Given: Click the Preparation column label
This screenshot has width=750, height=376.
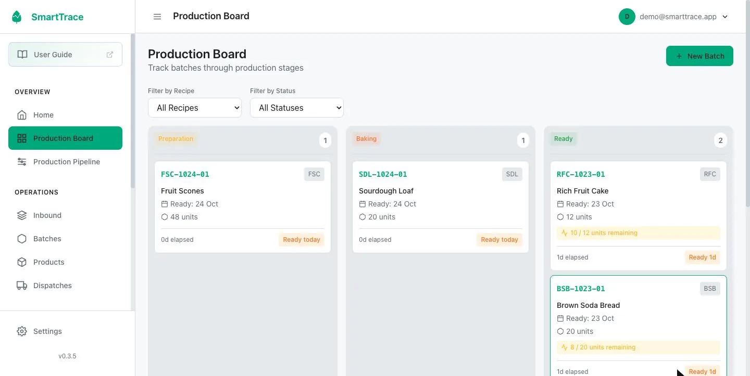Looking at the screenshot, I should click(x=176, y=139).
